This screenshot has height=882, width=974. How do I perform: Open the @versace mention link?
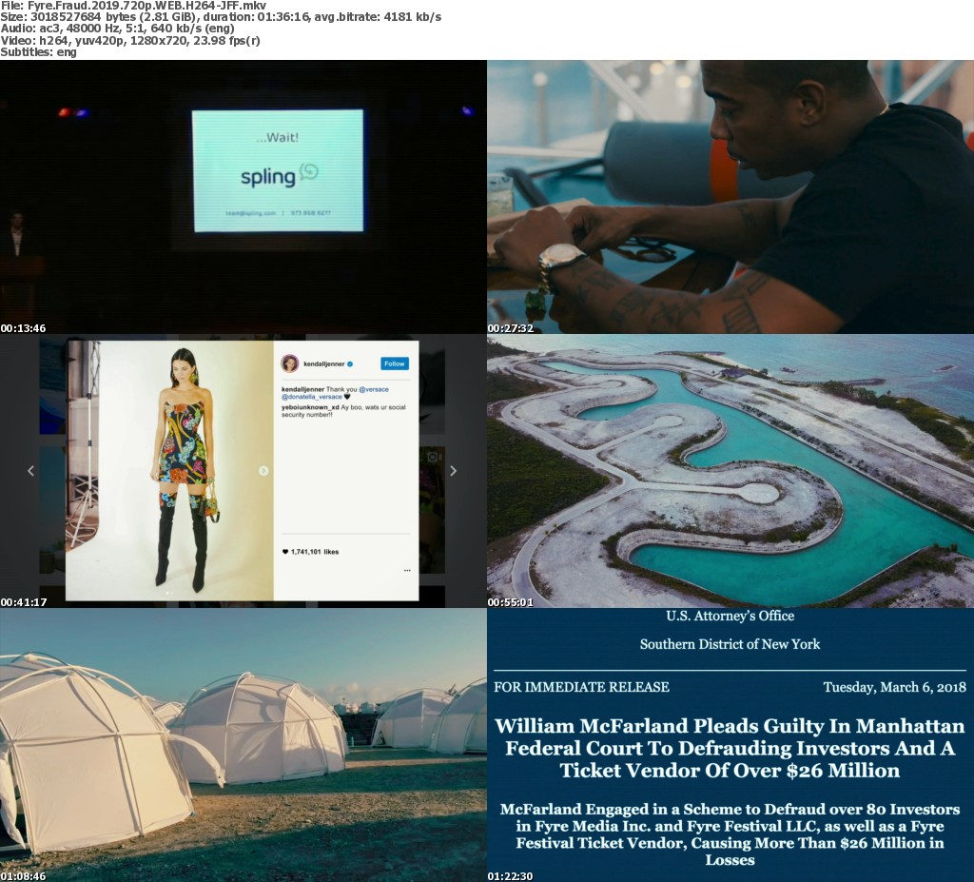click(x=374, y=389)
